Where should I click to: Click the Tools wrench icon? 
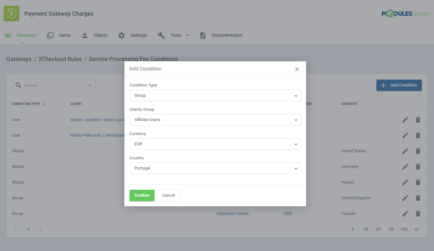(x=161, y=35)
